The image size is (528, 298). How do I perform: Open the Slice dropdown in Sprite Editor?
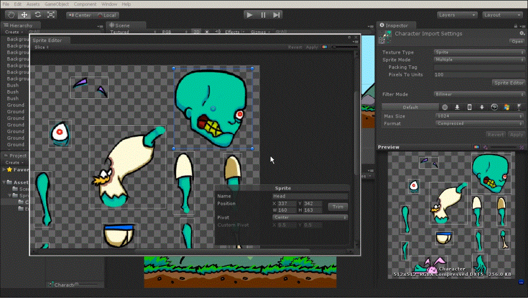coord(42,47)
